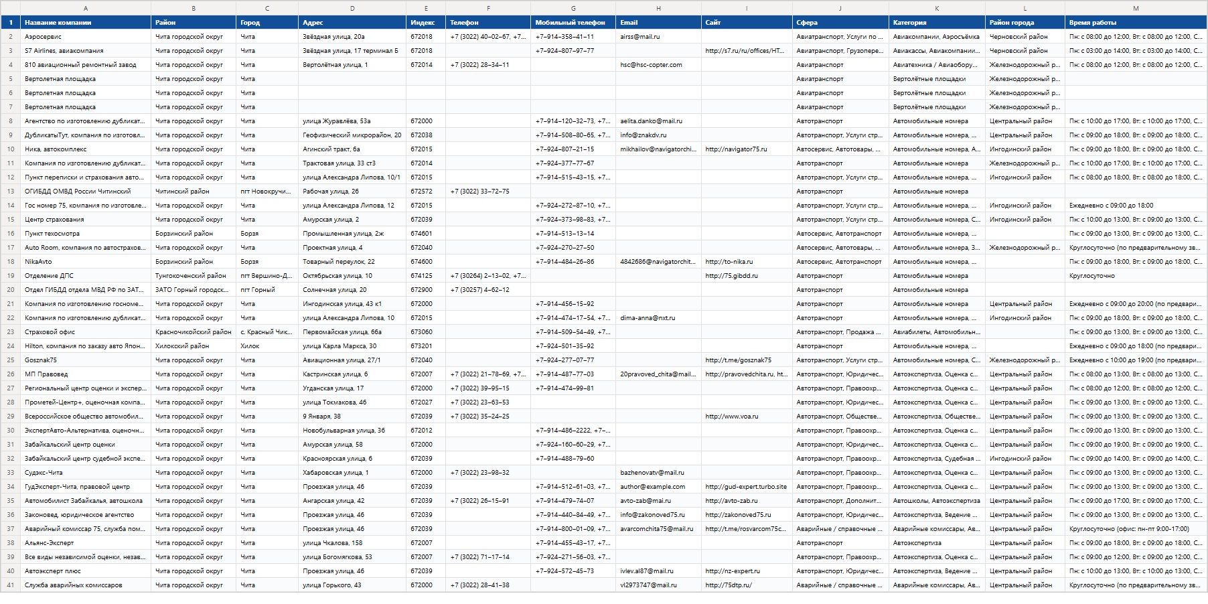Screen dimensions: 1208x604
Task: Select row 1 by its row number
Action: [x=10, y=22]
